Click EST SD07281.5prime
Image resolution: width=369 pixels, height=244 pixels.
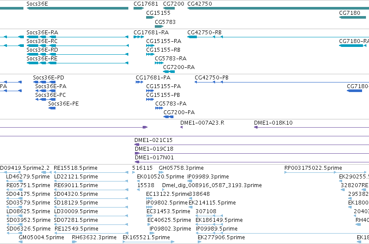(x=76, y=221)
